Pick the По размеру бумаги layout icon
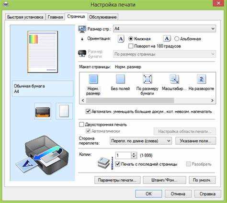The image size is (227, 203). (147, 79)
